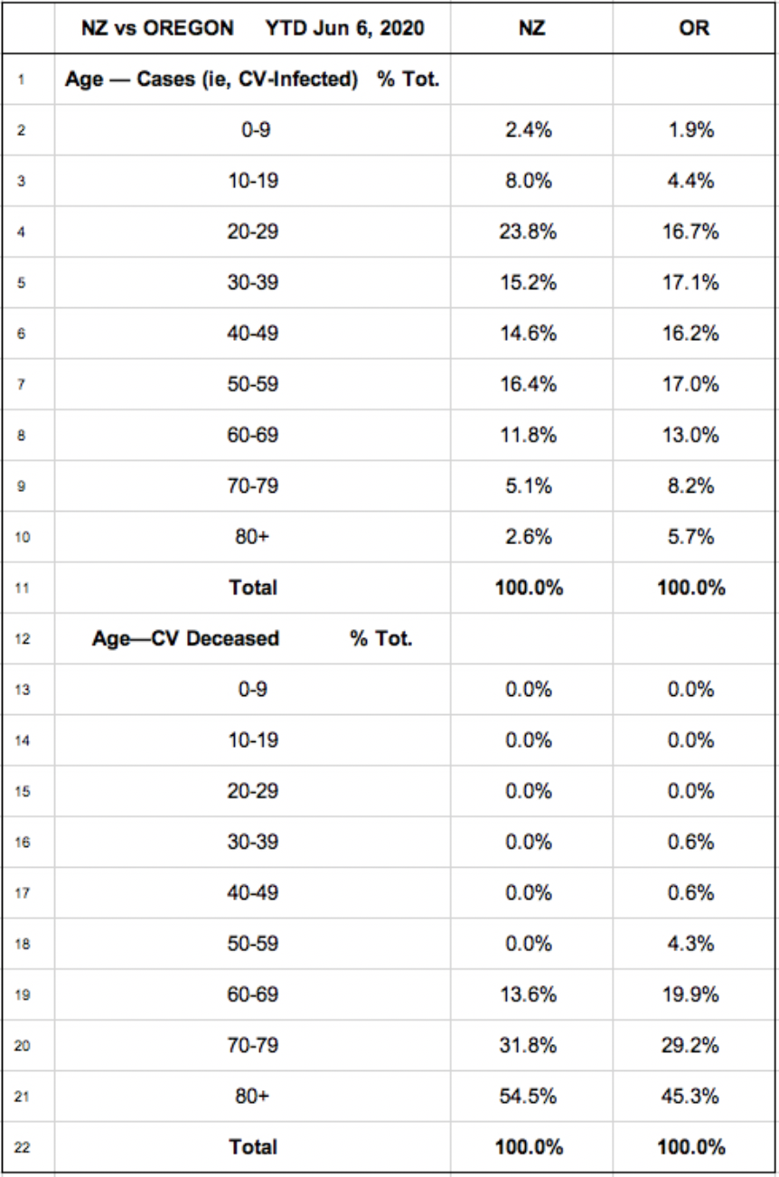Viewport: 779px width, 1177px height.
Task: Click the 10-19 age label in row 14
Action: click(253, 741)
